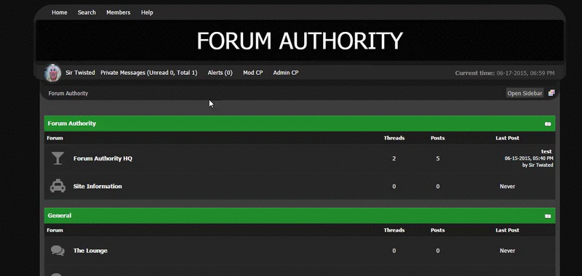This screenshot has height=276, width=582.
Task: Click the chat bubbles icon beside The Lounge
Action: [57, 251]
